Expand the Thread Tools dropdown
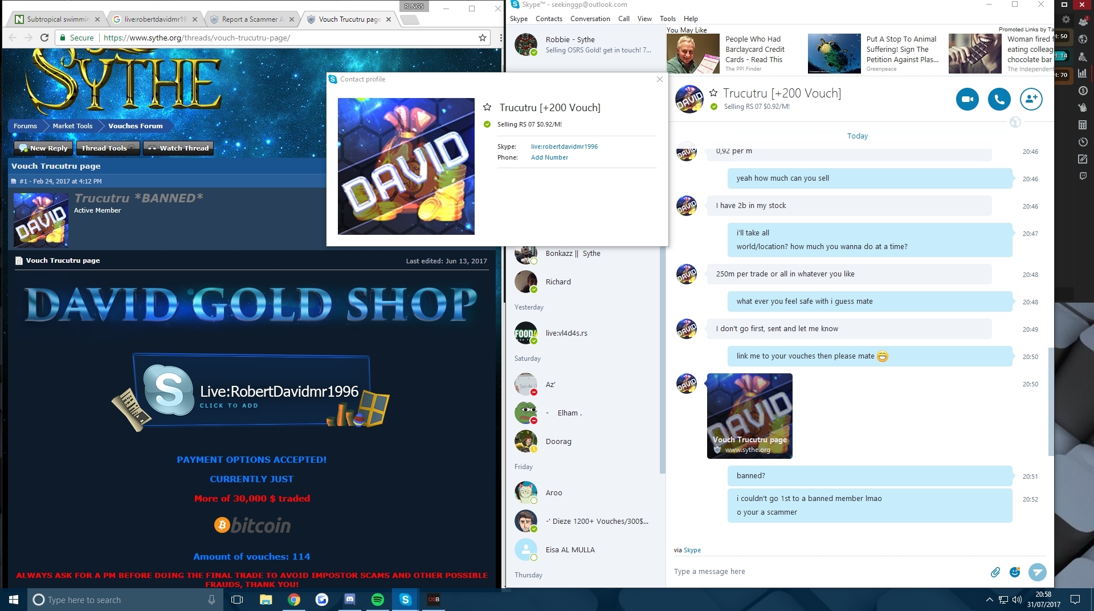The image size is (1094, 611). pyautogui.click(x=108, y=148)
